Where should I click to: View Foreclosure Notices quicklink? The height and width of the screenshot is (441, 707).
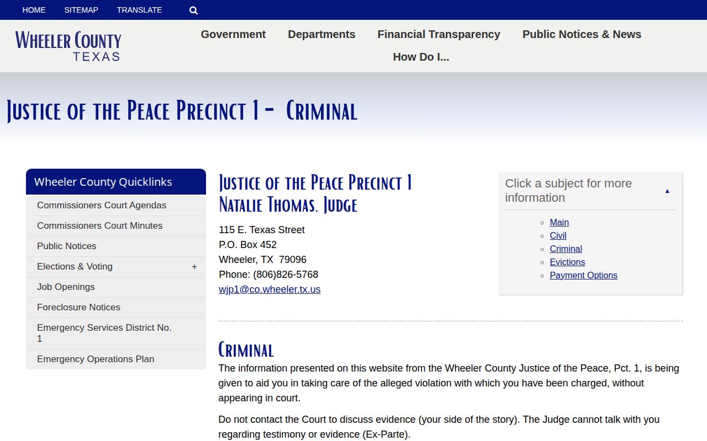coord(116,308)
